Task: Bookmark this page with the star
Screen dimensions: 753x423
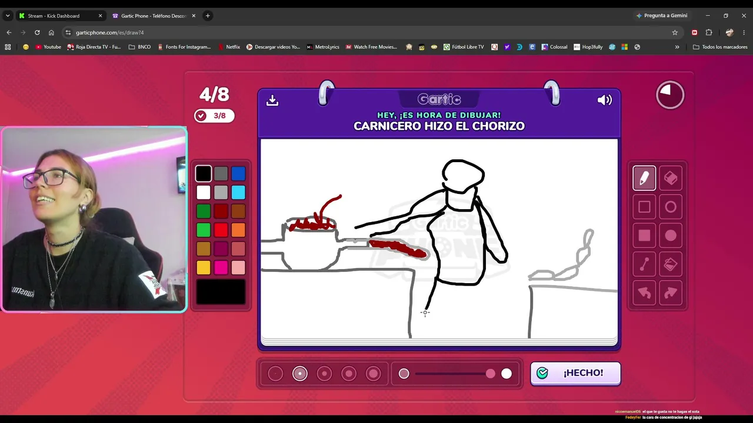Action: [x=675, y=32]
